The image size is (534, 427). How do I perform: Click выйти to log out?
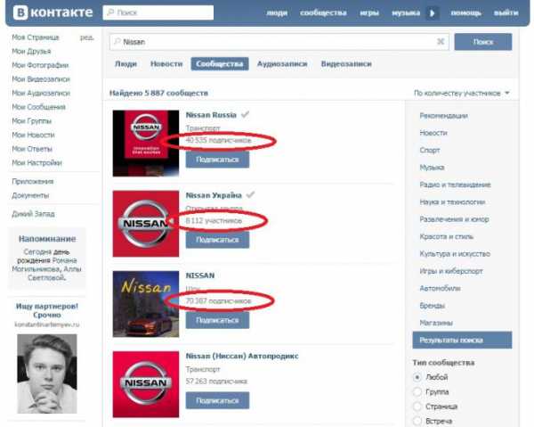[x=506, y=13]
